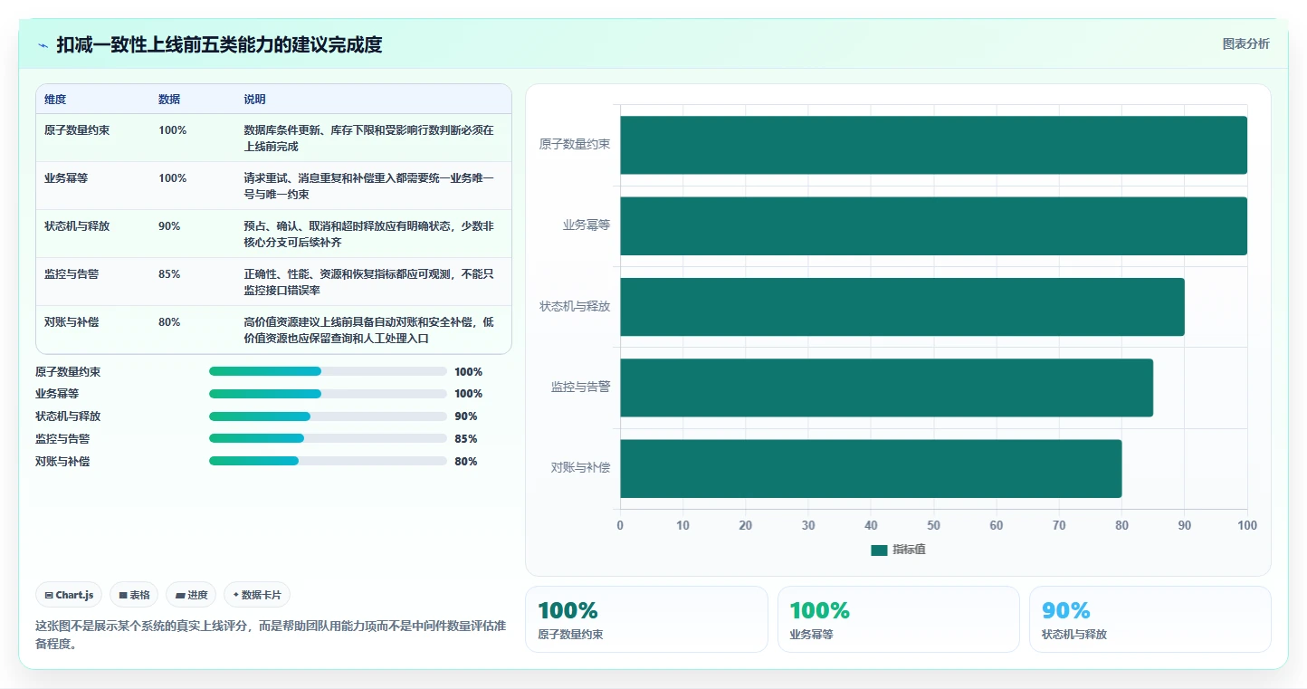Click the 业务幂等 data card
The height and width of the screenshot is (689, 1307).
898,619
